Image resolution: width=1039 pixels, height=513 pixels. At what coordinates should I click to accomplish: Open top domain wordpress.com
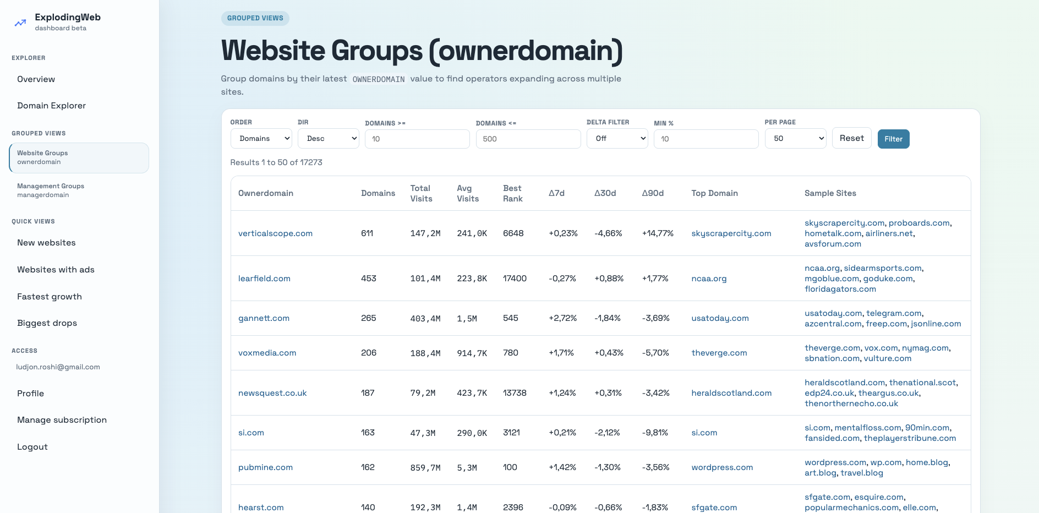(x=722, y=467)
